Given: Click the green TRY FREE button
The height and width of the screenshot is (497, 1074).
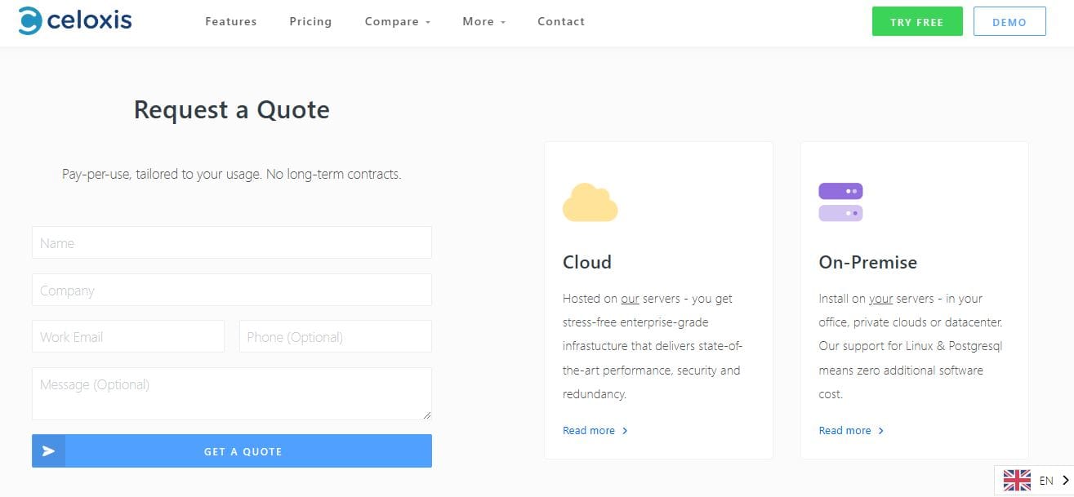Looking at the screenshot, I should pos(916,21).
